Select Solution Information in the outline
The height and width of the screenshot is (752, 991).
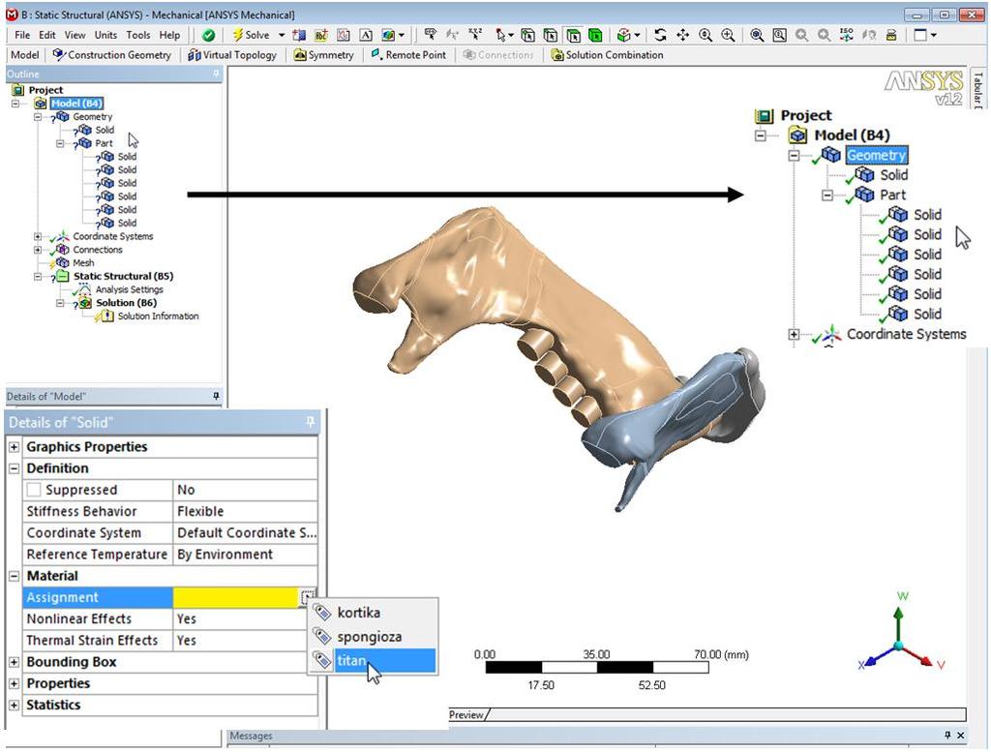(x=158, y=316)
